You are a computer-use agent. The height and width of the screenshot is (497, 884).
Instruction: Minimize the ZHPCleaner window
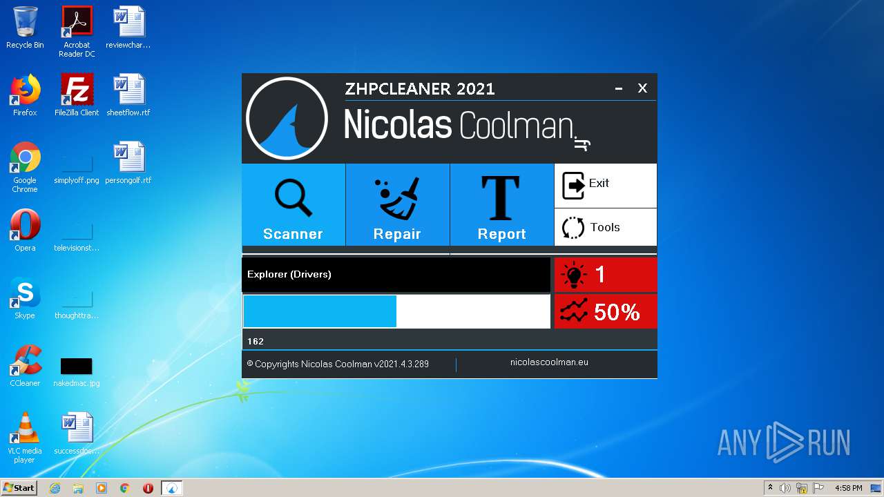619,88
